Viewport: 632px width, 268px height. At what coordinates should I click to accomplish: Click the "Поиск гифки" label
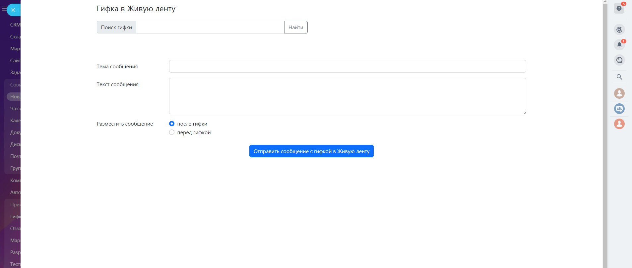[116, 27]
